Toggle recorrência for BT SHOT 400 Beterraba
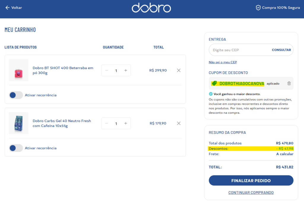This screenshot has height=201, width=304. pyautogui.click(x=16, y=95)
